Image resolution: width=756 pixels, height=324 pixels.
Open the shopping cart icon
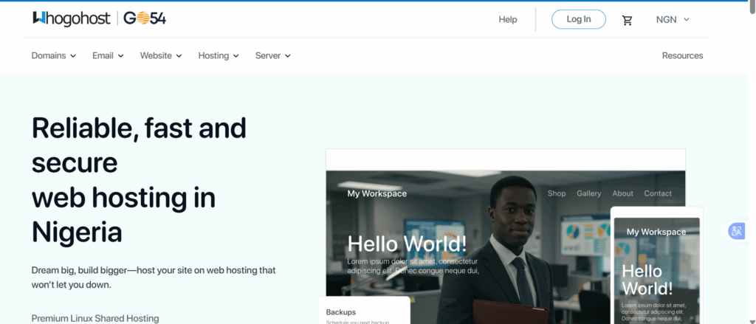pos(627,20)
